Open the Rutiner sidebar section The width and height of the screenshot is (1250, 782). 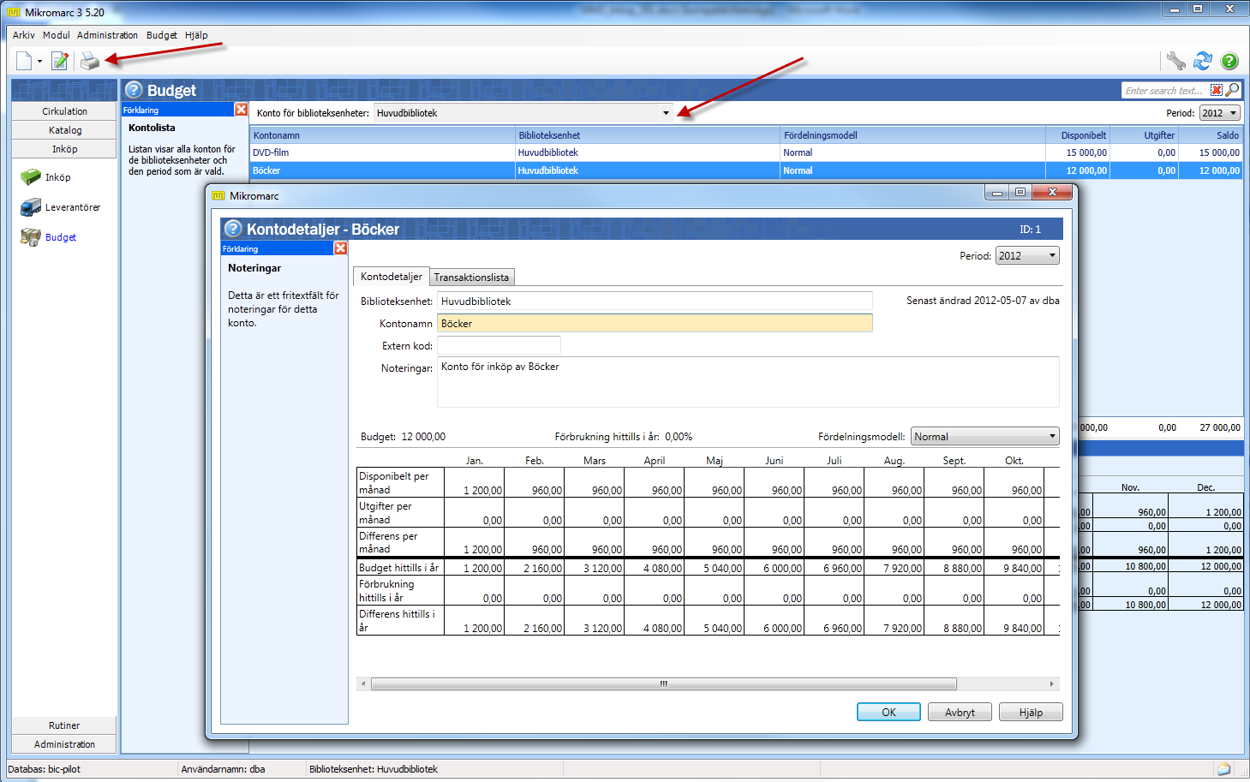coord(64,725)
